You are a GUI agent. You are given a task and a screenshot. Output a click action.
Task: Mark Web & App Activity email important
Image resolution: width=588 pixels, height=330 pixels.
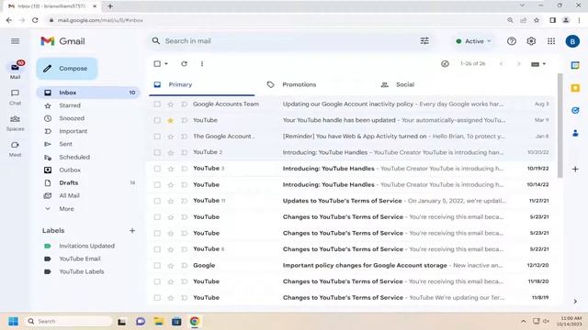[x=184, y=137]
